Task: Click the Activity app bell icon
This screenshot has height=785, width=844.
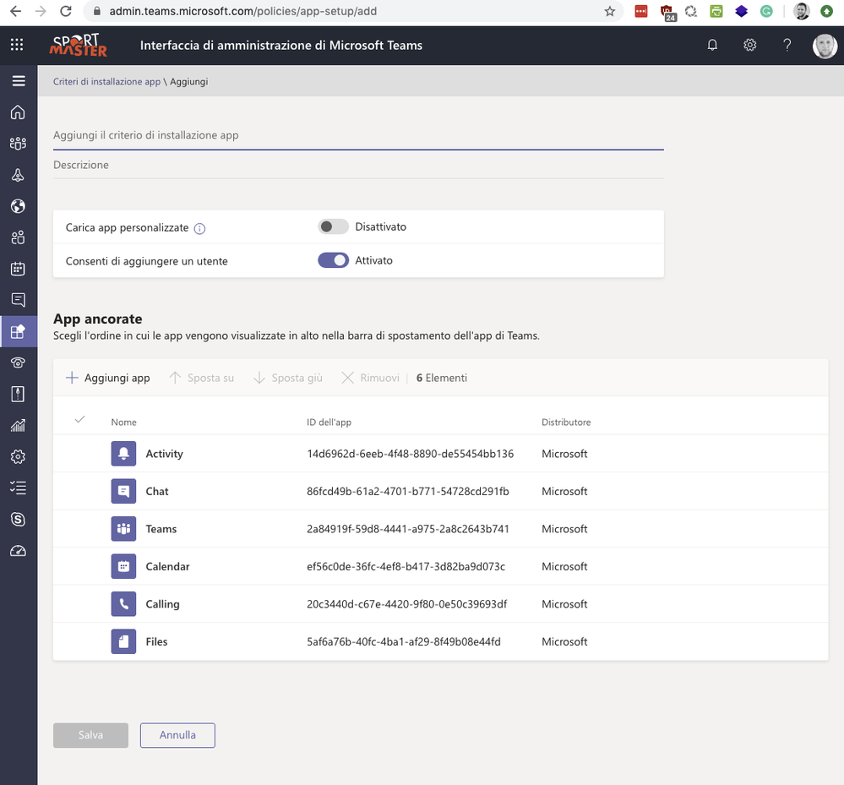Action: tap(123, 454)
